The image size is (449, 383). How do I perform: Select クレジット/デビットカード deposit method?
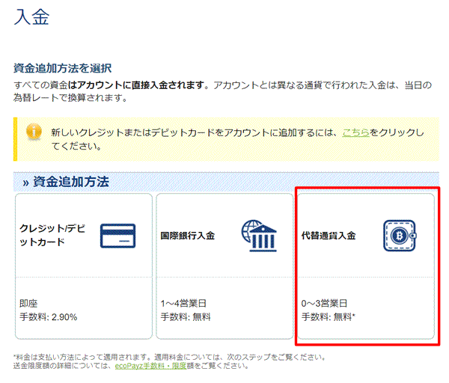click(x=84, y=266)
